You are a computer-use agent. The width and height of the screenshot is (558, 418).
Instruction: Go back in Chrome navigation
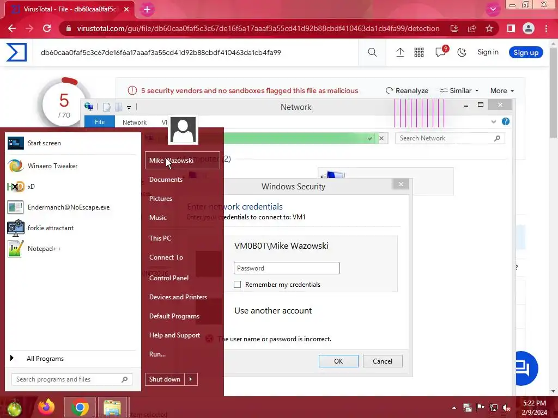12,28
